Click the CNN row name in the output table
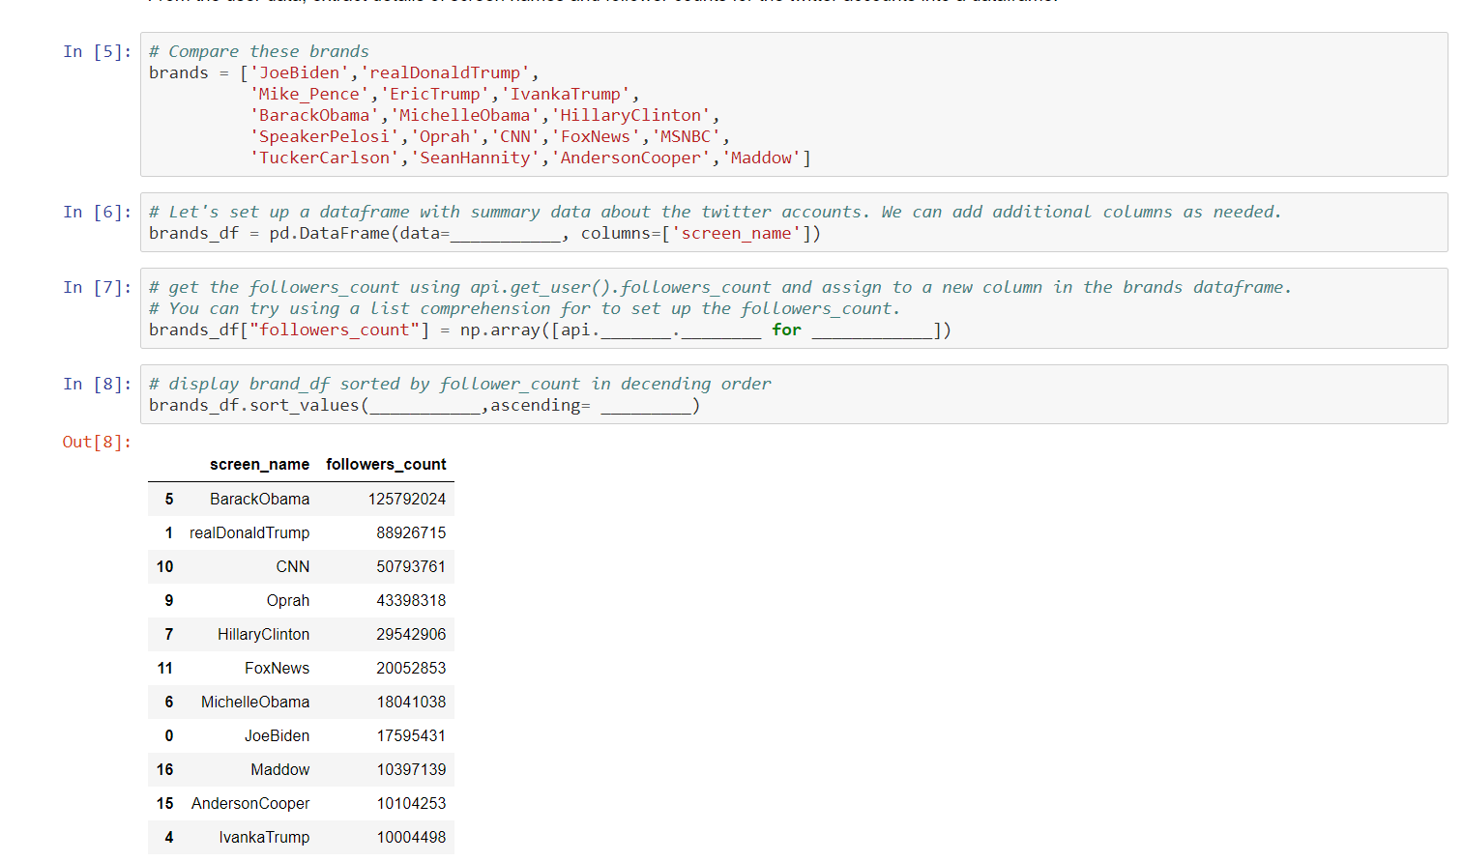 (x=293, y=567)
